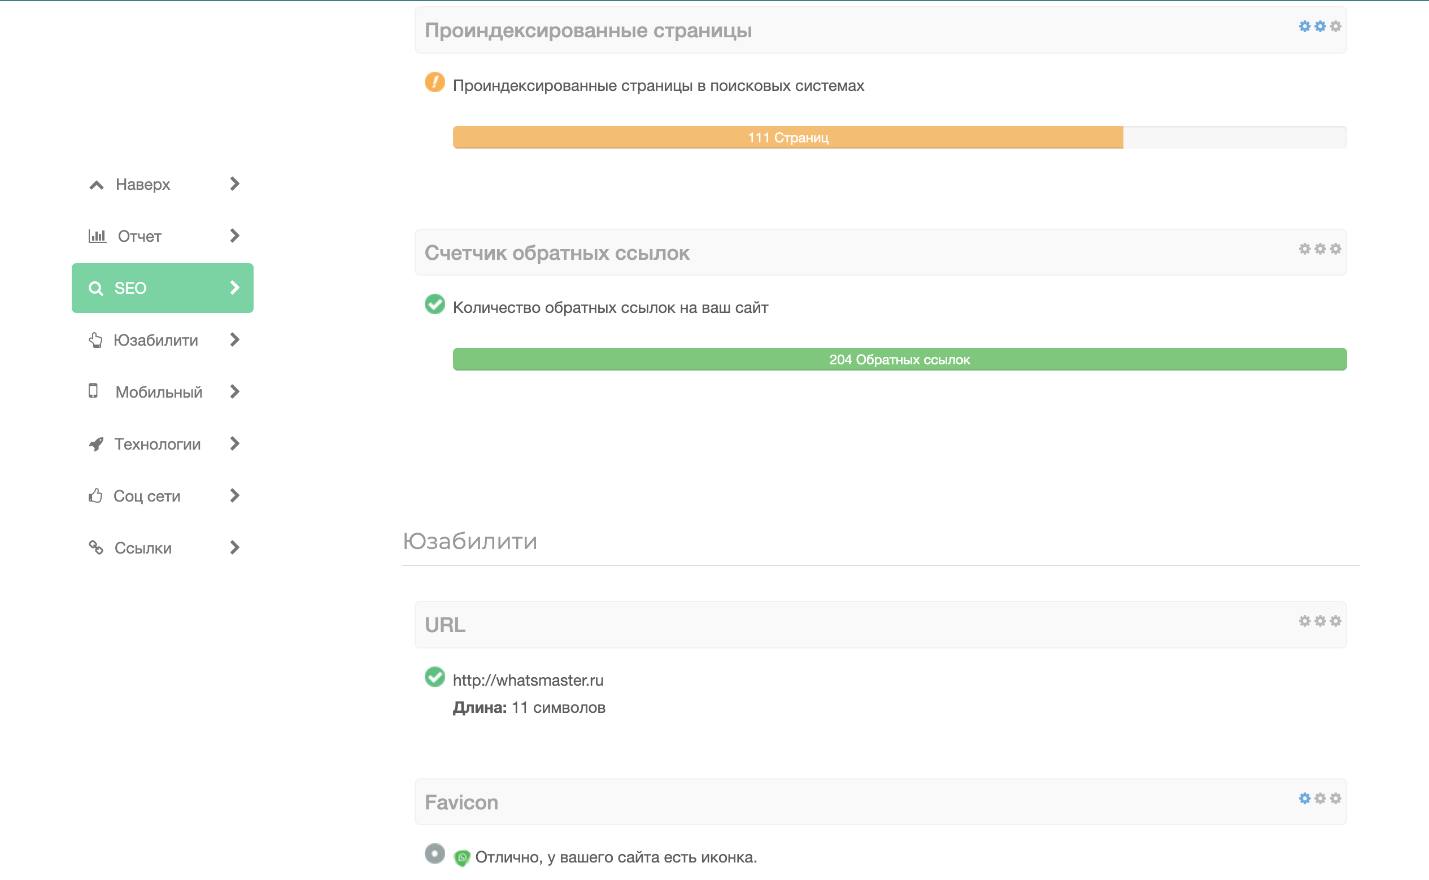Click the bar chart icon beside Отчет
This screenshot has width=1429, height=880.
[97, 236]
